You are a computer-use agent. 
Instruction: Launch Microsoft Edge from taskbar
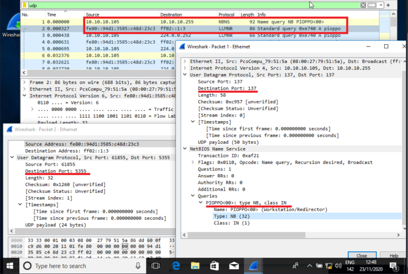coord(176,266)
